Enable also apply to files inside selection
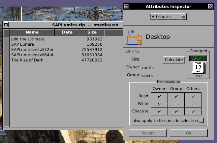 (201, 121)
